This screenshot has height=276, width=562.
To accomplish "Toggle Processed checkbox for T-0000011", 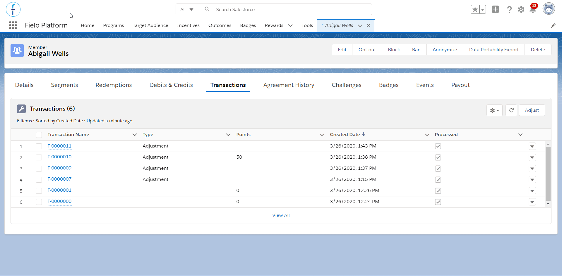I will pyautogui.click(x=438, y=146).
